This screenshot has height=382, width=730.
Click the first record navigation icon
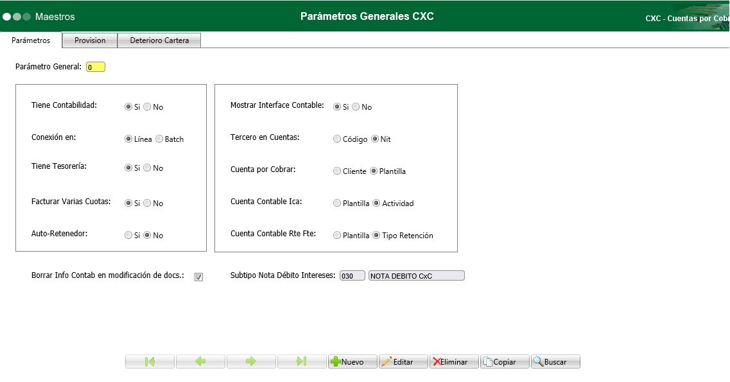149,361
